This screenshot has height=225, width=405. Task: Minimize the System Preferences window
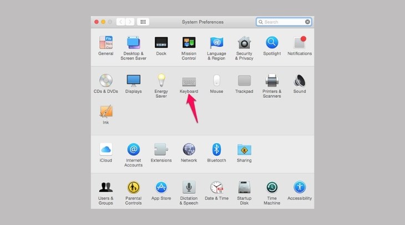click(103, 22)
